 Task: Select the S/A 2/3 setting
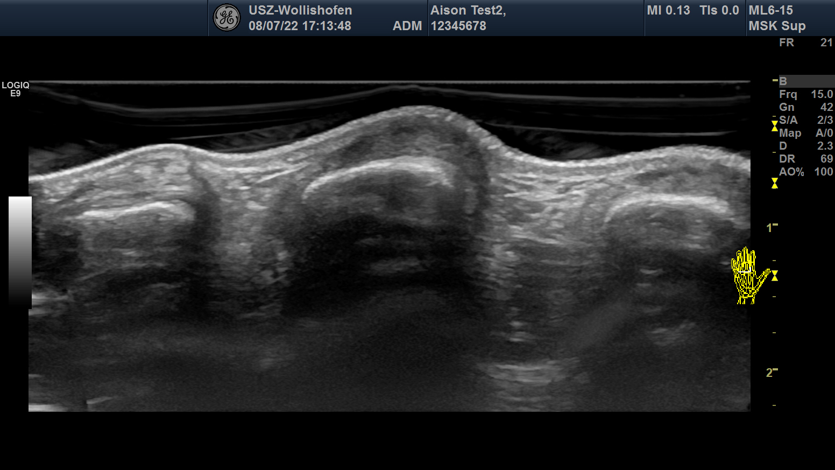(805, 120)
